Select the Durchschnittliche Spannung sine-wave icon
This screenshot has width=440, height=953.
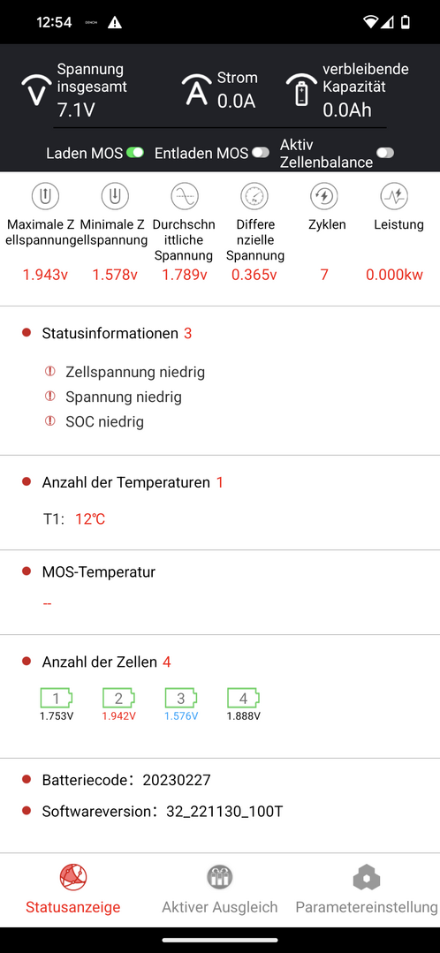click(184, 196)
